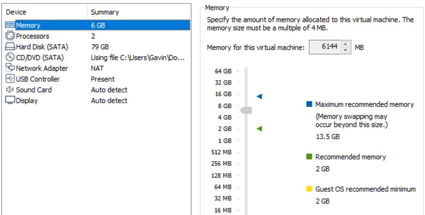This screenshot has width=425, height=215.
Task: Click the CD/DVD (SATA) disc icon
Action: 10,57
